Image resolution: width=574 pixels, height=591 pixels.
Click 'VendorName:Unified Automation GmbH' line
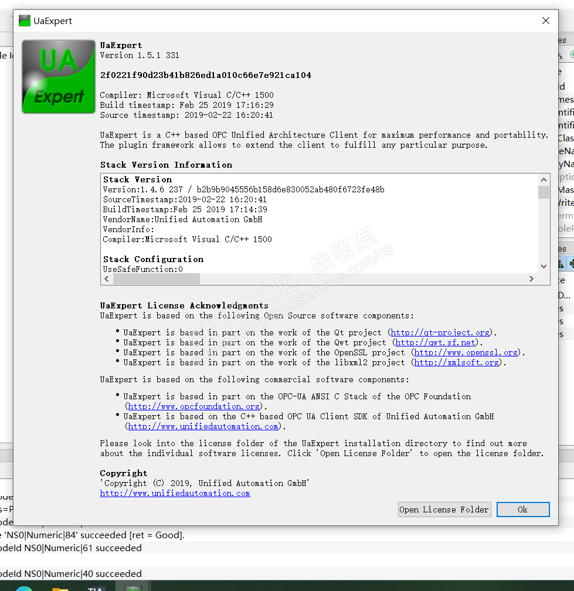tap(182, 219)
